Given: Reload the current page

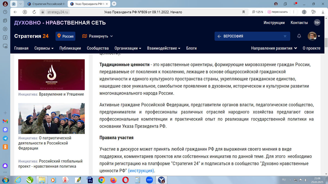Looking at the screenshot, I should (34, 12).
